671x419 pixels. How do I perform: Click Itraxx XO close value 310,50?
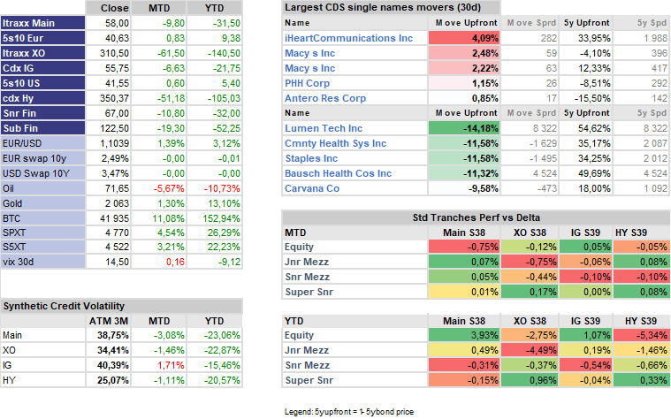pos(114,53)
